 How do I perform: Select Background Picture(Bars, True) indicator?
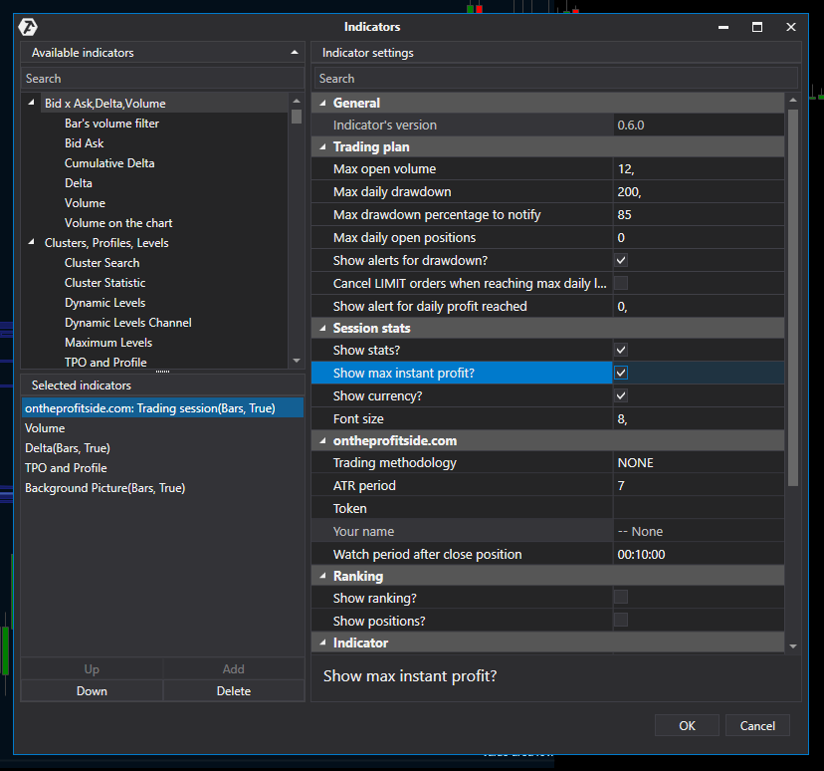[162, 488]
